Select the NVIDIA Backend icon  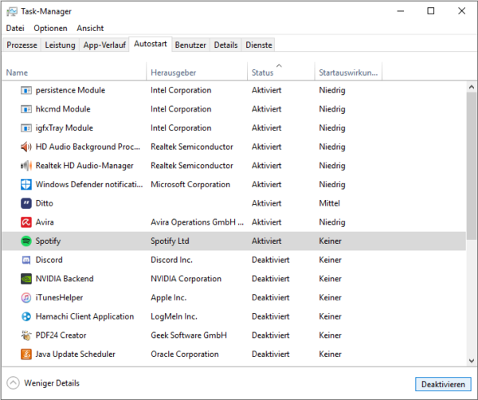[26, 279]
